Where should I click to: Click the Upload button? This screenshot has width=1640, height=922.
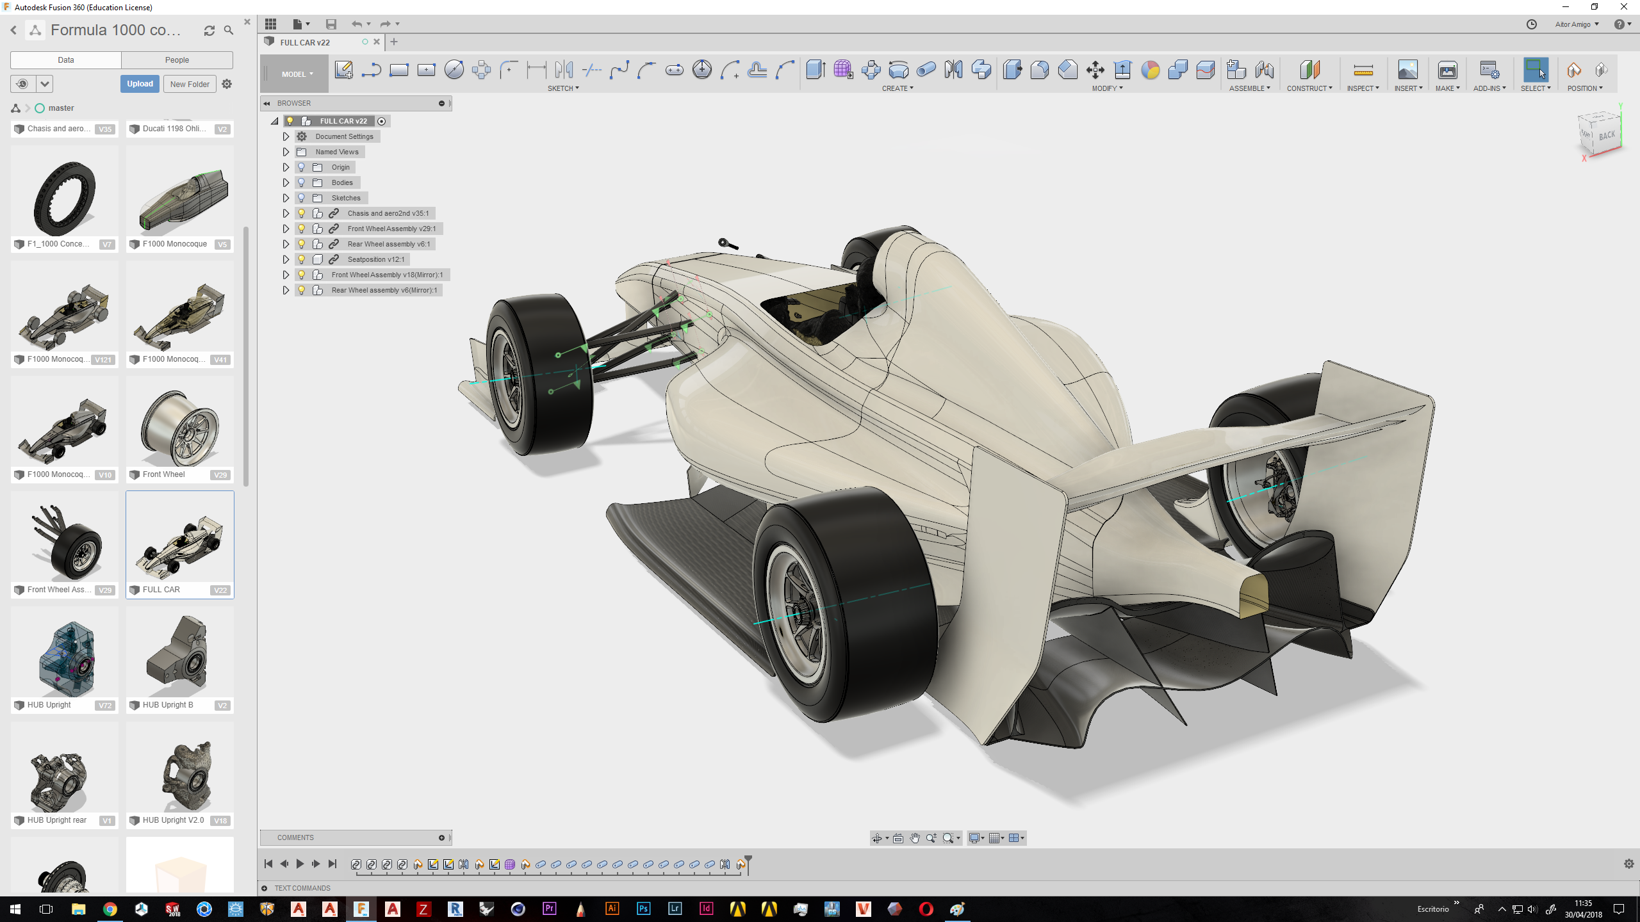click(x=140, y=84)
